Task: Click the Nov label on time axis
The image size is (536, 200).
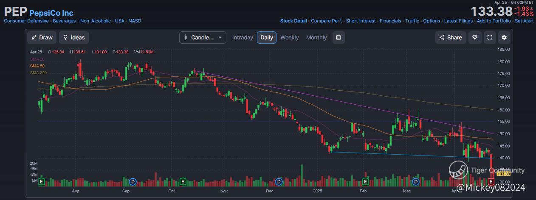Action: (224, 192)
